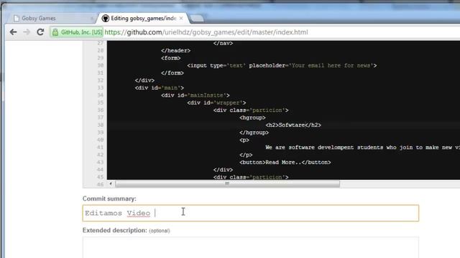460x258 pixels.
Task: Click inside the Extended description text area
Action: click(251, 247)
